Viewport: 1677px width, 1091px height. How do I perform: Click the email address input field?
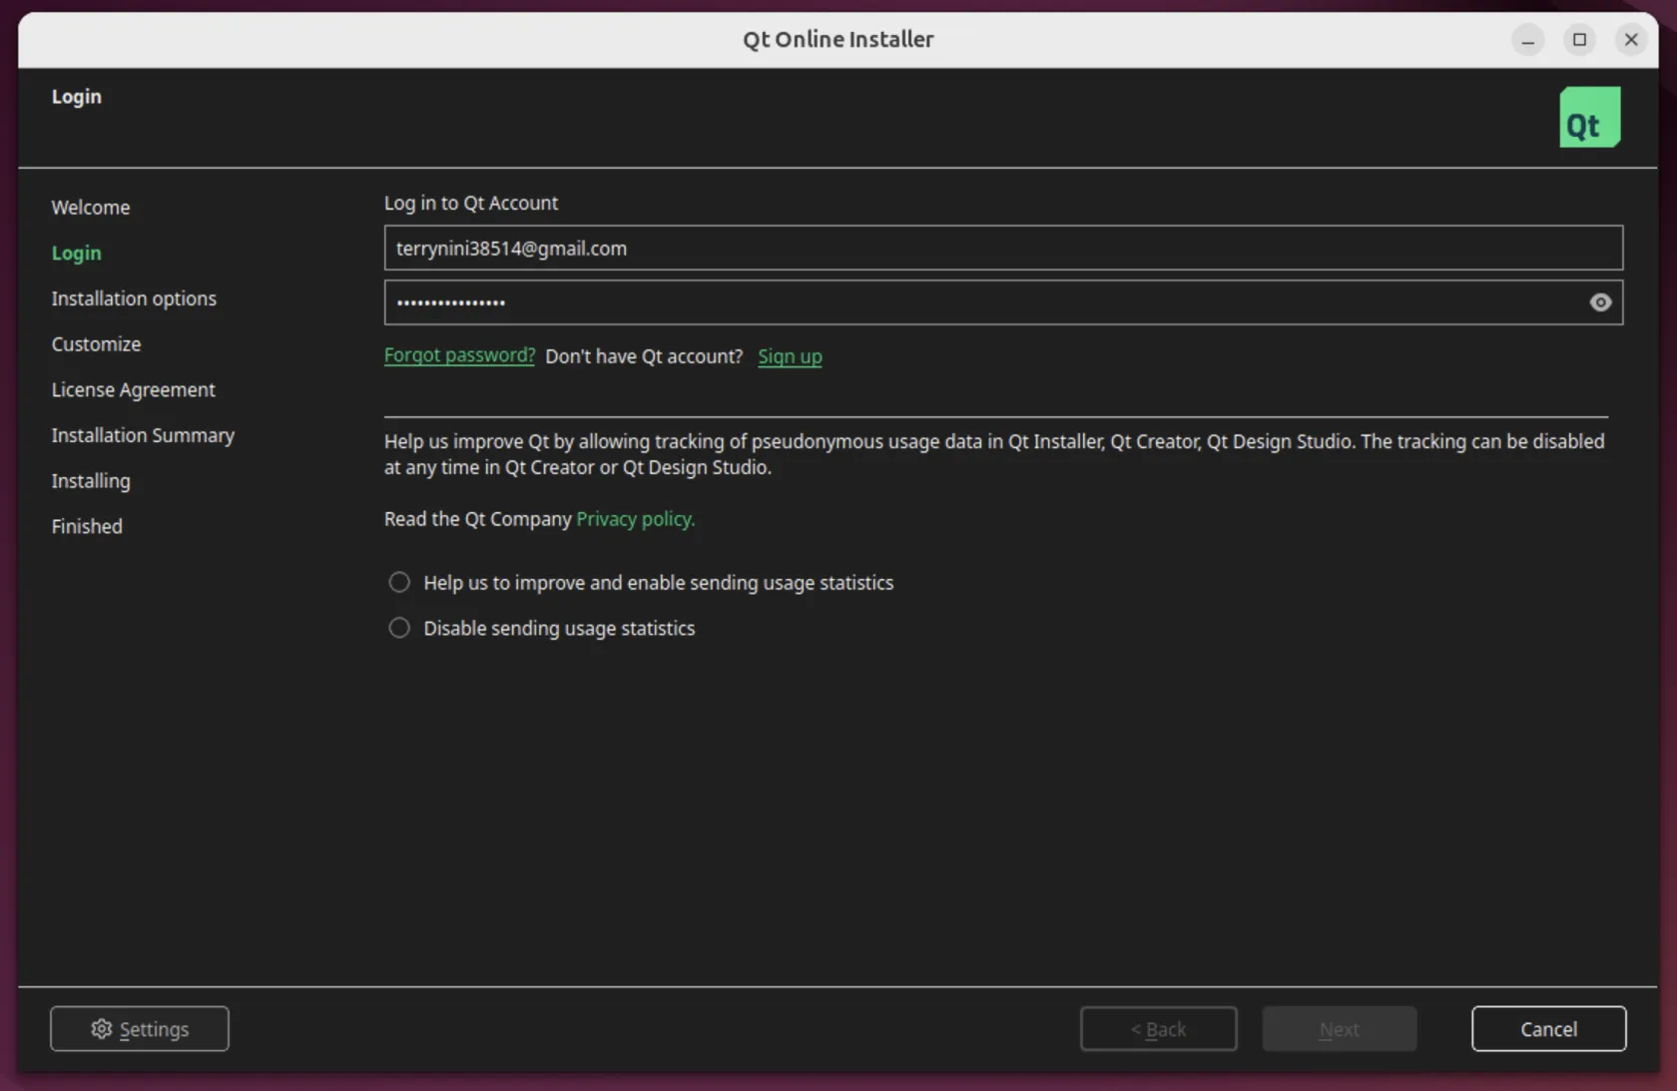[1003, 248]
